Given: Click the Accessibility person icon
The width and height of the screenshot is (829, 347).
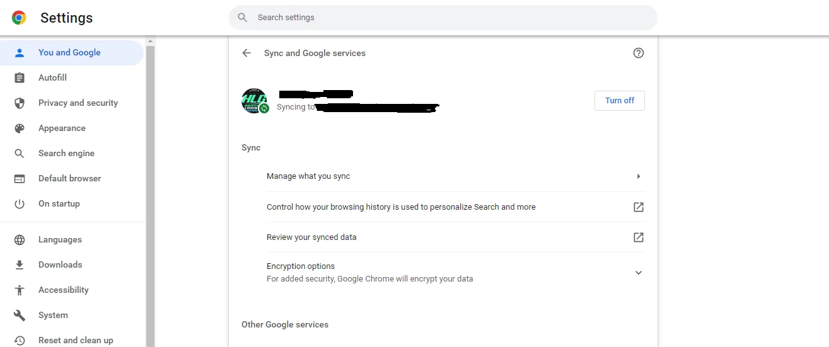Looking at the screenshot, I should tap(20, 290).
